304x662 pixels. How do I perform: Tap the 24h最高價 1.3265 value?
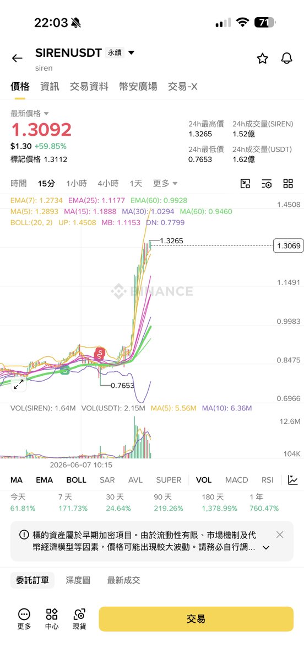click(199, 134)
